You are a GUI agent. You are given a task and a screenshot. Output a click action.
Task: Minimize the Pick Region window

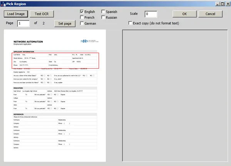[x=217, y=3]
